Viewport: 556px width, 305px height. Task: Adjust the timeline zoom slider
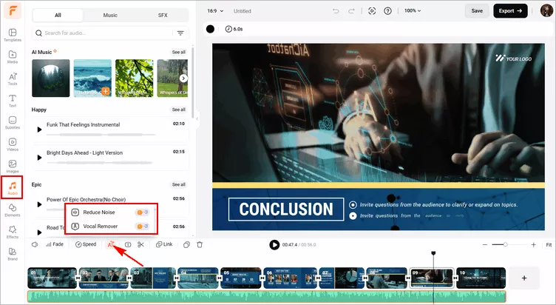(505, 244)
